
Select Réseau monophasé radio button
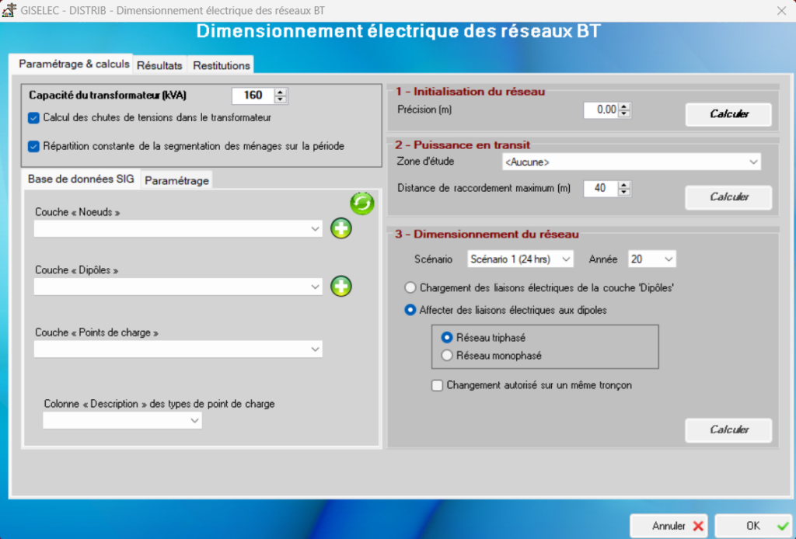[x=447, y=356]
